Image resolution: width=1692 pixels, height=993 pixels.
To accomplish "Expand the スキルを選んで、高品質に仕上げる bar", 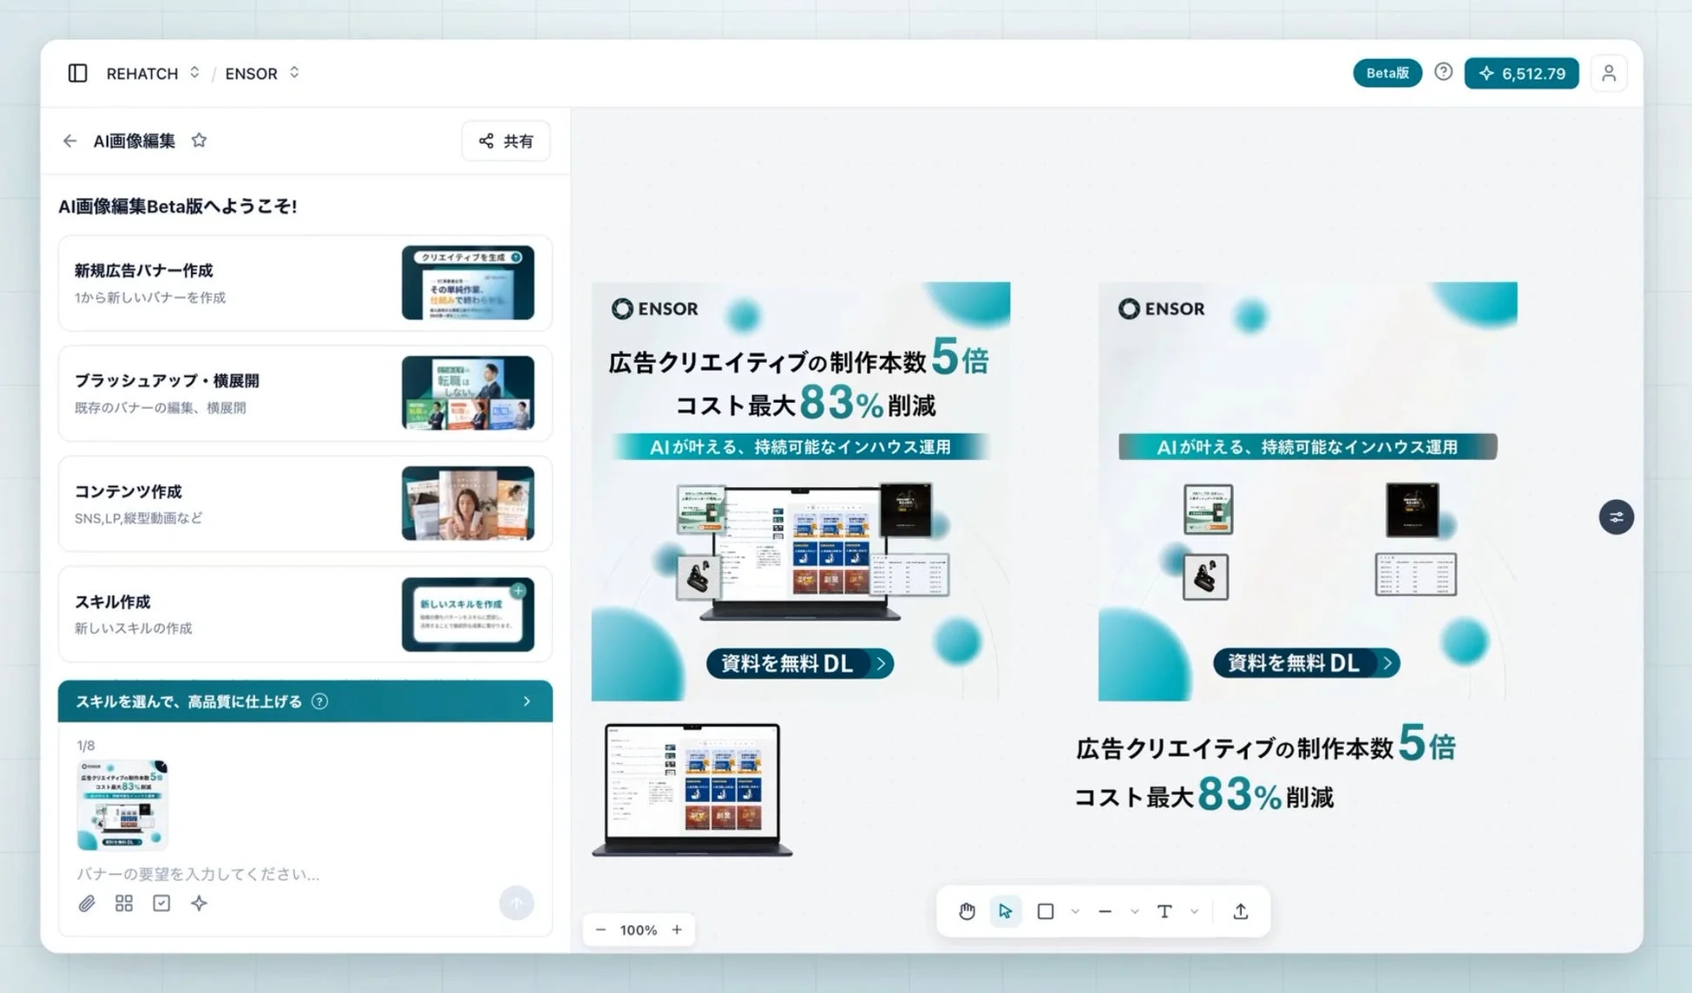I will pos(305,701).
